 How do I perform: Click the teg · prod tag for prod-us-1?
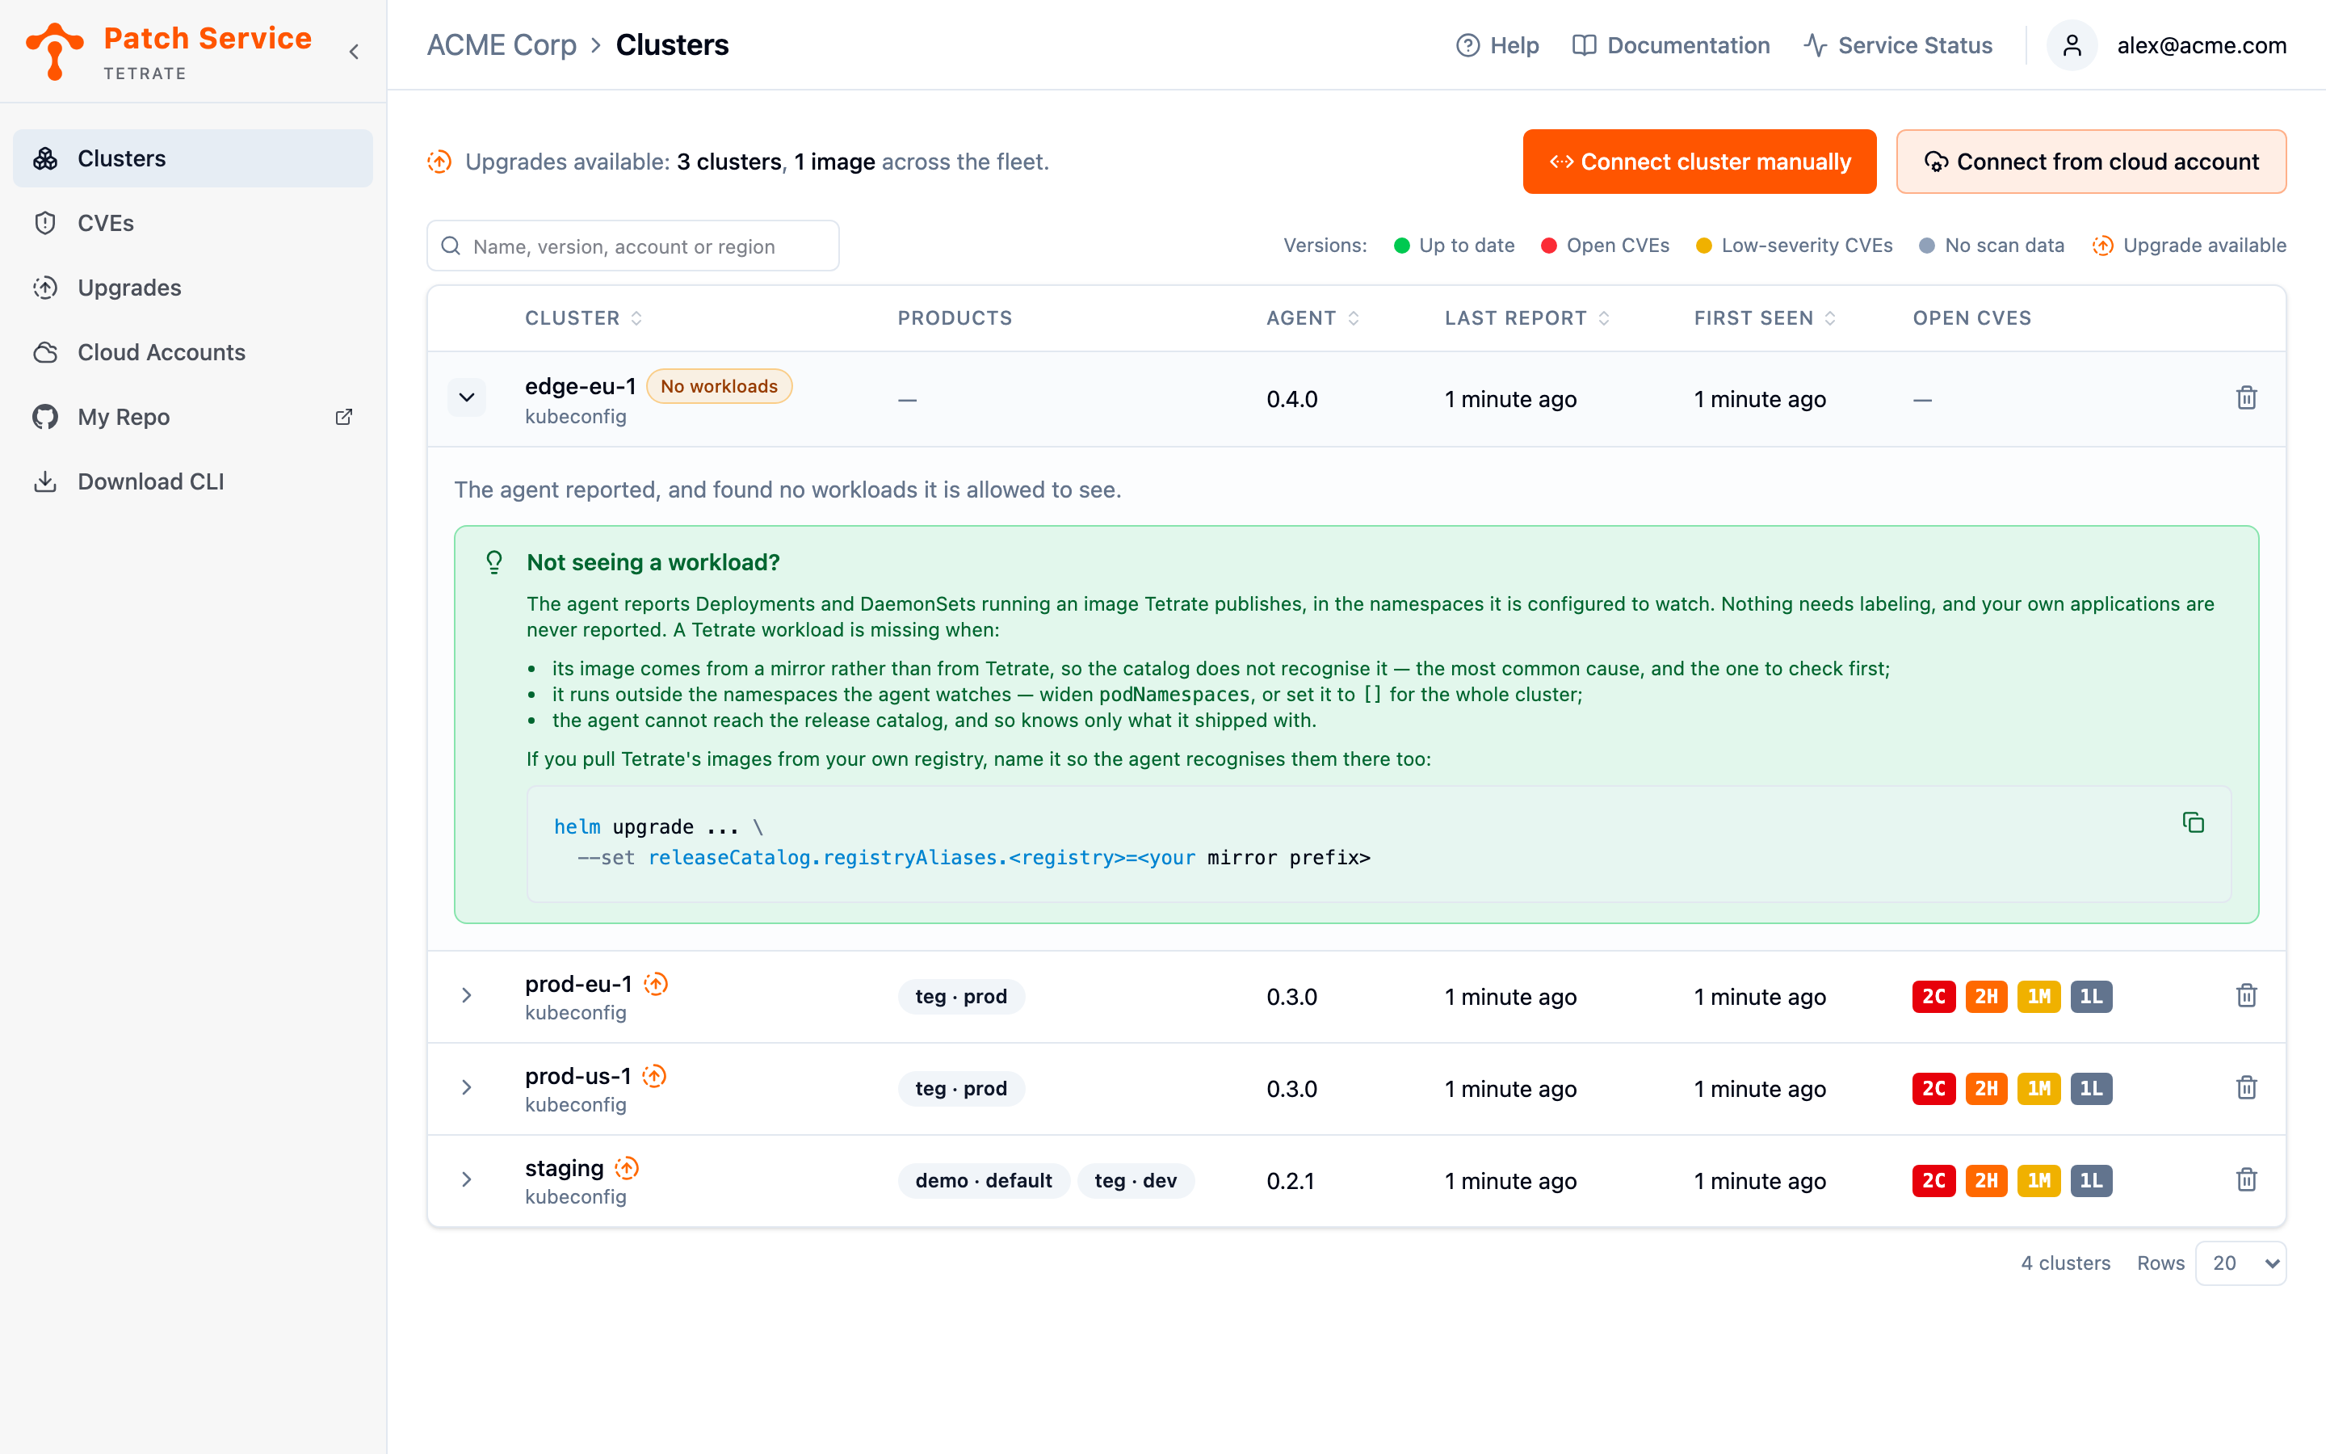click(961, 1089)
